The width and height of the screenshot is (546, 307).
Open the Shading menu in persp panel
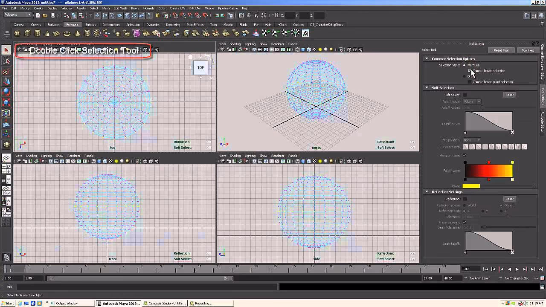click(x=235, y=44)
